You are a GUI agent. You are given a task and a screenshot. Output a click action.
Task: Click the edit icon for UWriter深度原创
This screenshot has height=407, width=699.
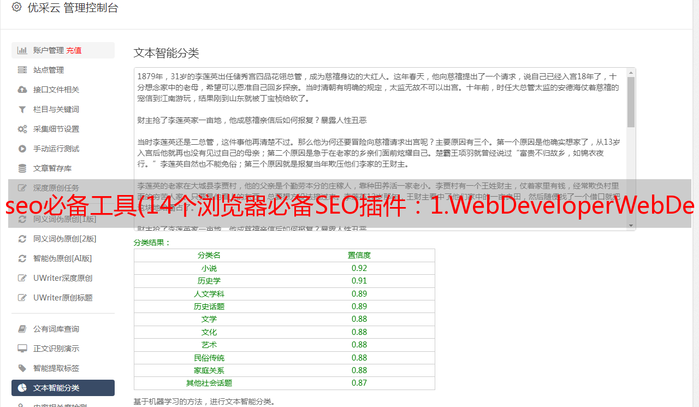(x=22, y=278)
